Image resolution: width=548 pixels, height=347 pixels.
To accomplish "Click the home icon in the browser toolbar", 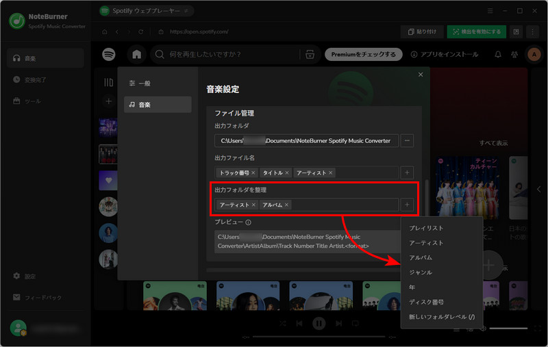I will pyautogui.click(x=105, y=31).
